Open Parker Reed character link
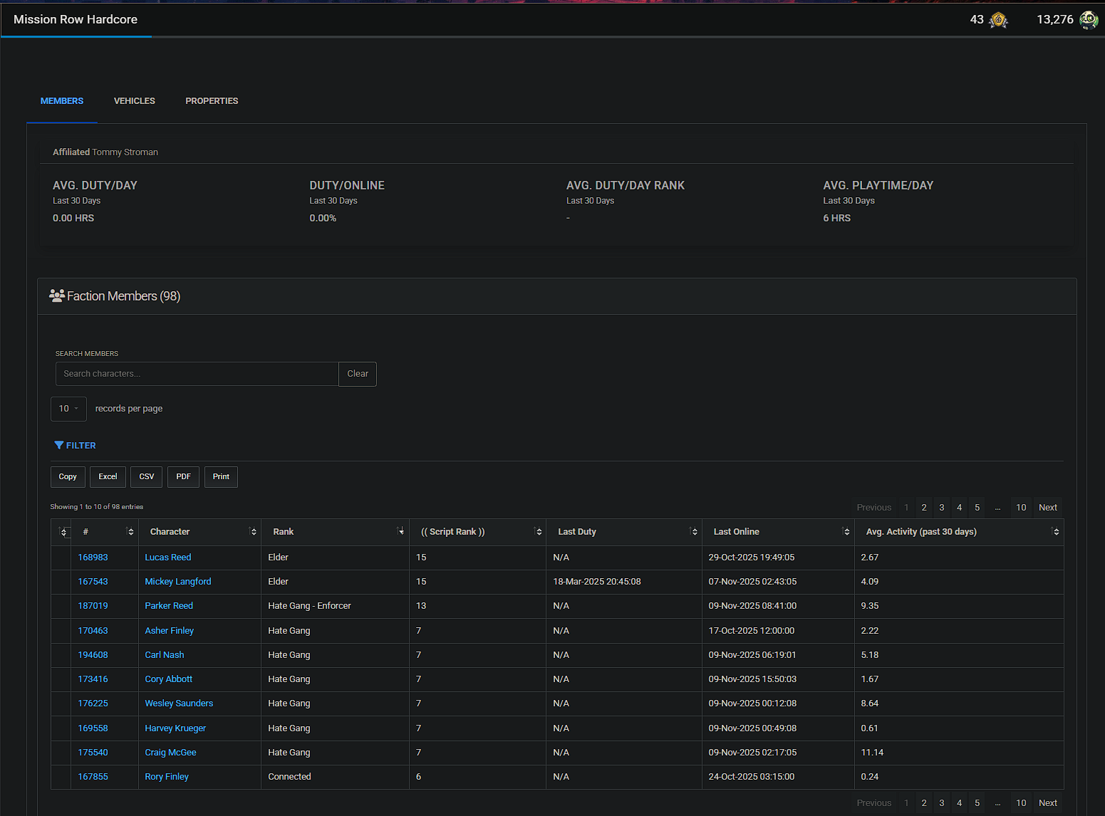This screenshot has width=1105, height=816. click(x=169, y=606)
